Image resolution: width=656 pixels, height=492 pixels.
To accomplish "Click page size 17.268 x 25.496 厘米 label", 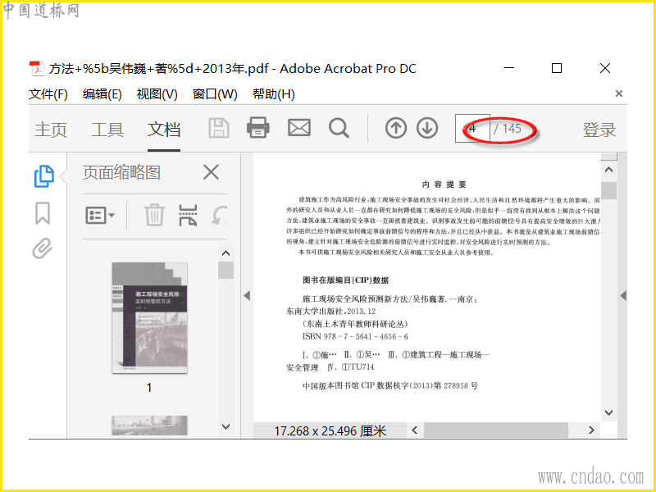I will click(x=330, y=431).
